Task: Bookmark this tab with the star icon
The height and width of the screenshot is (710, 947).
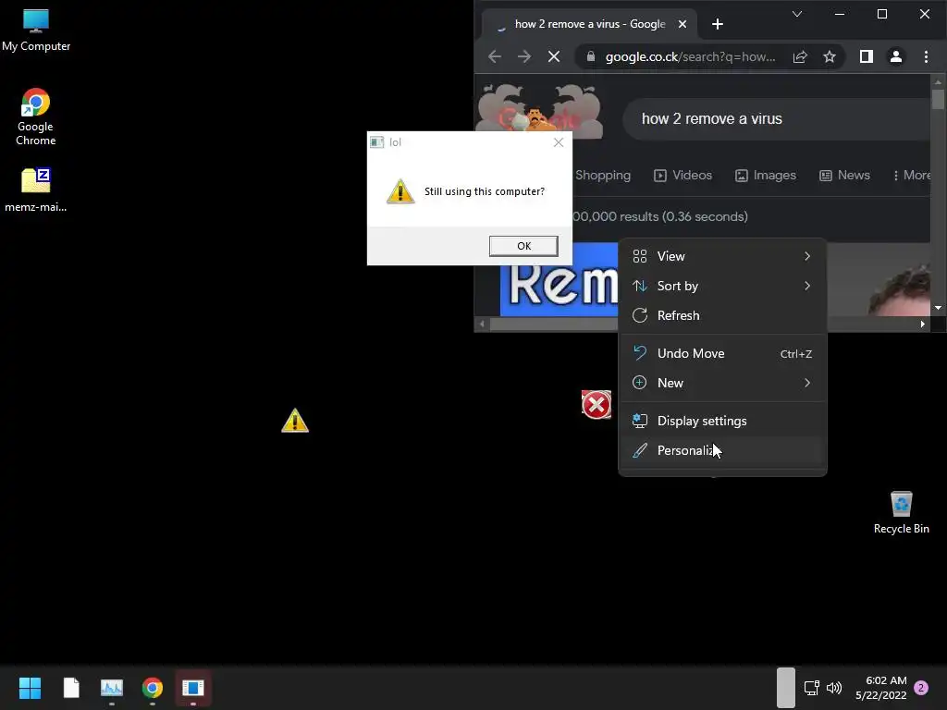Action: pyautogui.click(x=830, y=56)
